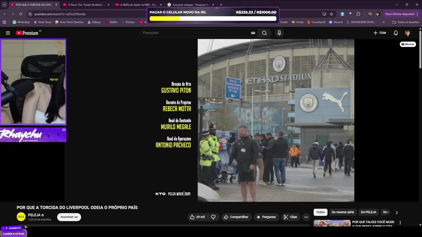The image size is (422, 237).
Task: Click the video player frame
Action: [209, 120]
